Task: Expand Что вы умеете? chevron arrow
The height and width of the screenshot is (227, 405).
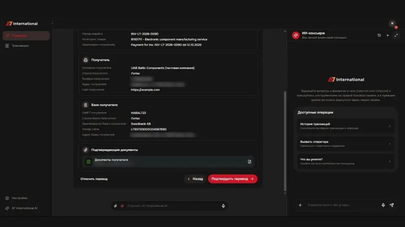Action: tap(390, 161)
